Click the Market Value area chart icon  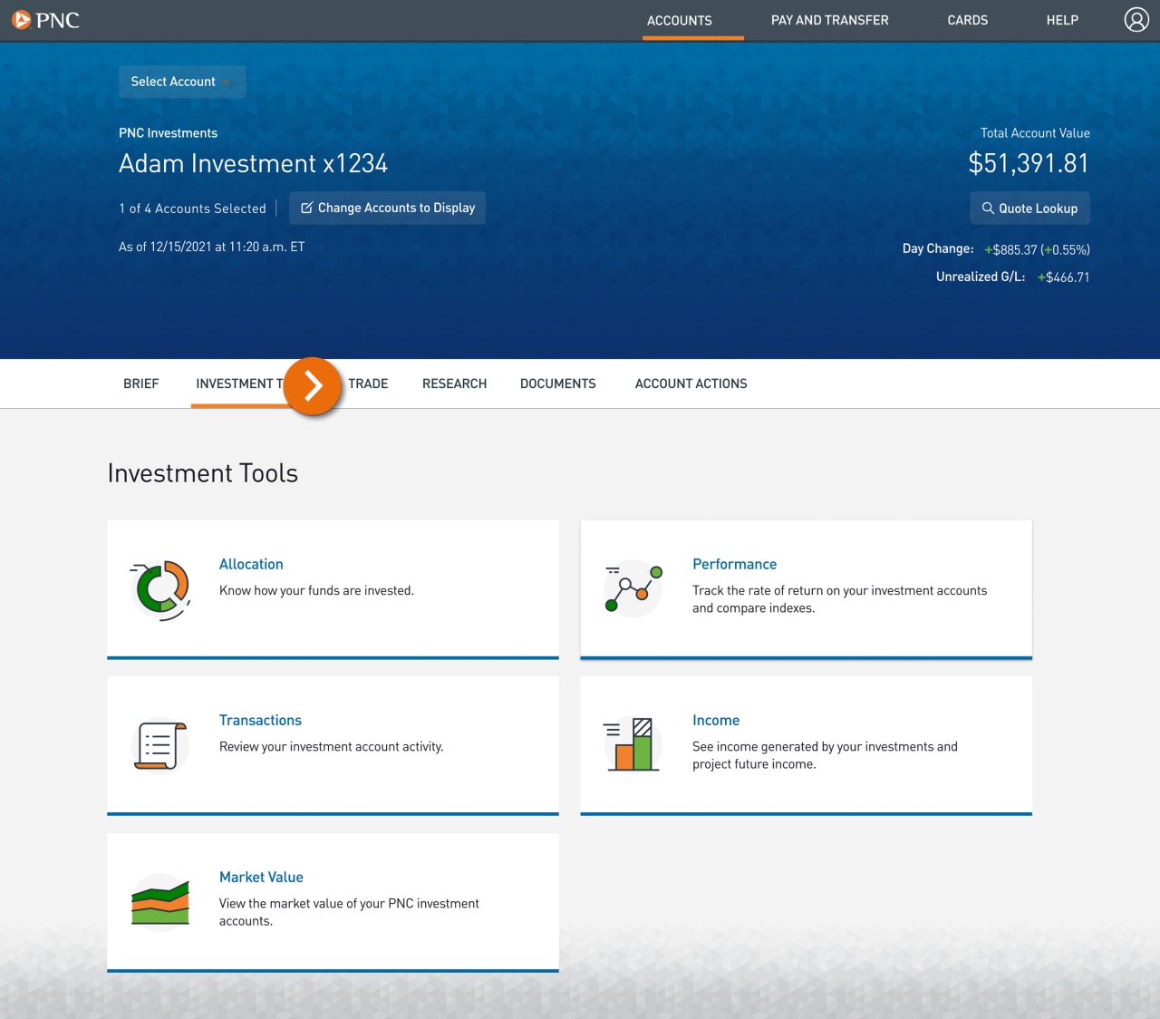(x=160, y=901)
